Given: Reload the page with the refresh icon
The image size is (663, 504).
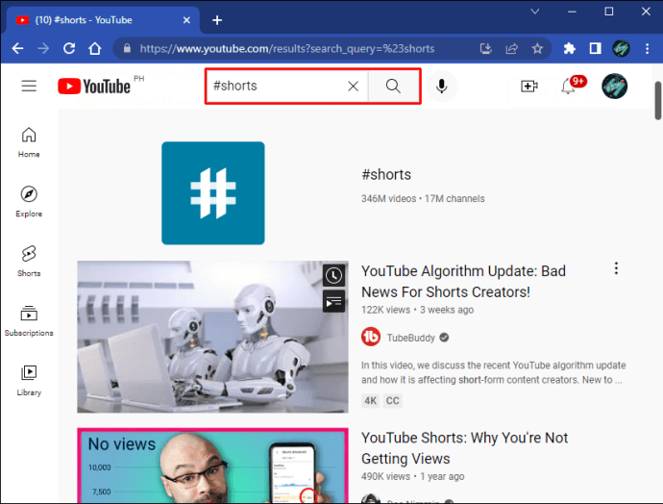Looking at the screenshot, I should pos(69,49).
